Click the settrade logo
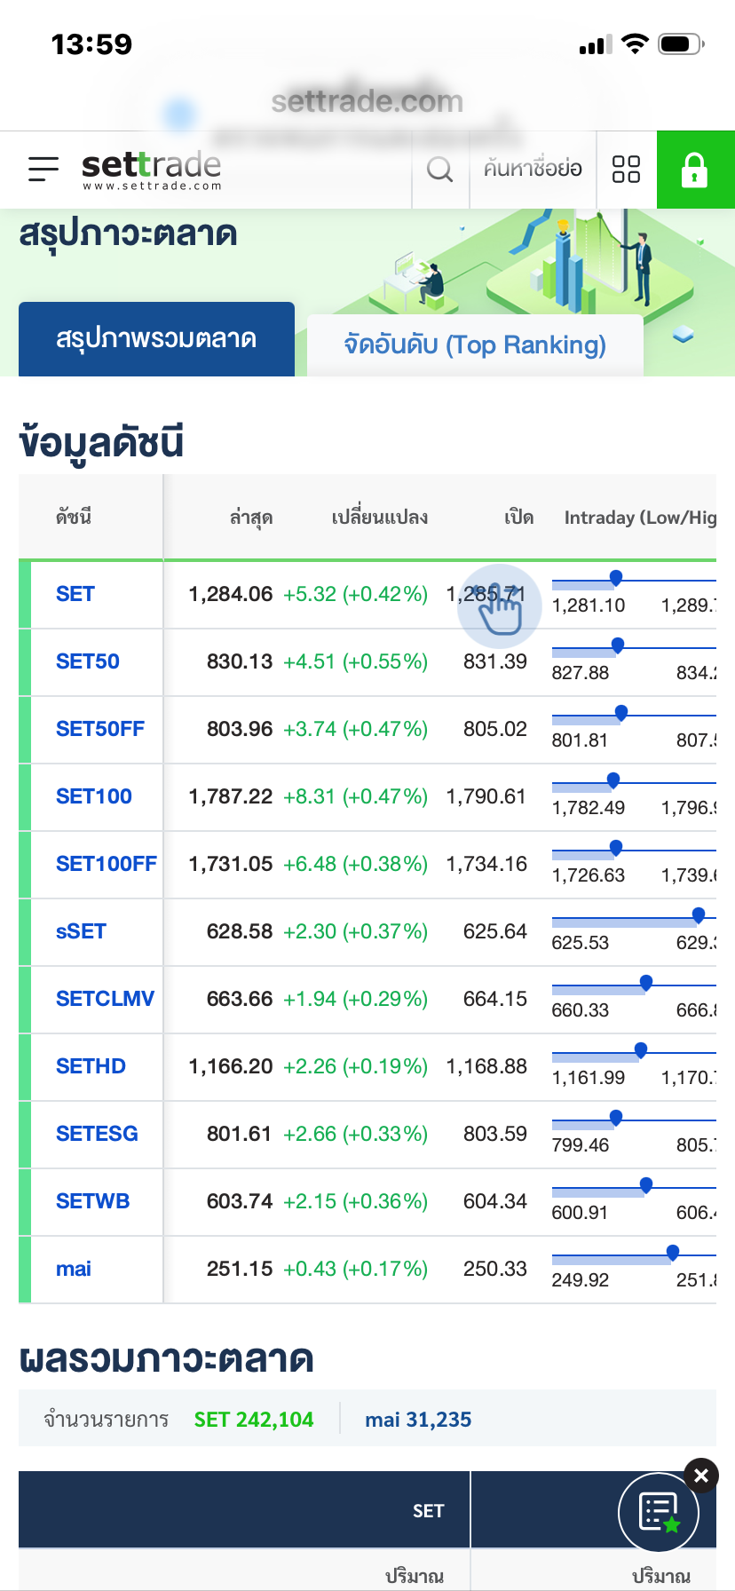The height and width of the screenshot is (1591, 735). click(151, 169)
